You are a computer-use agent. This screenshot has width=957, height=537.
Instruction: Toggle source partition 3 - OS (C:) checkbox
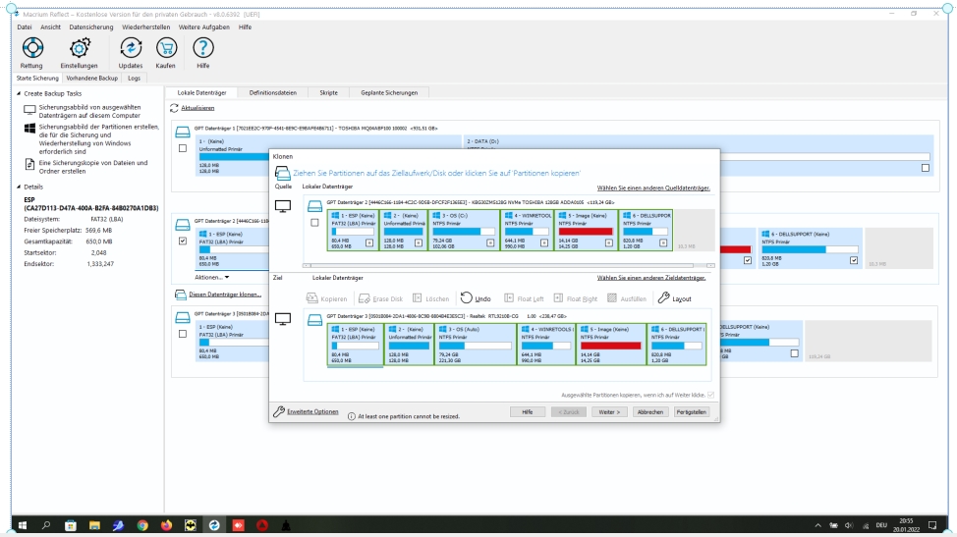(490, 242)
